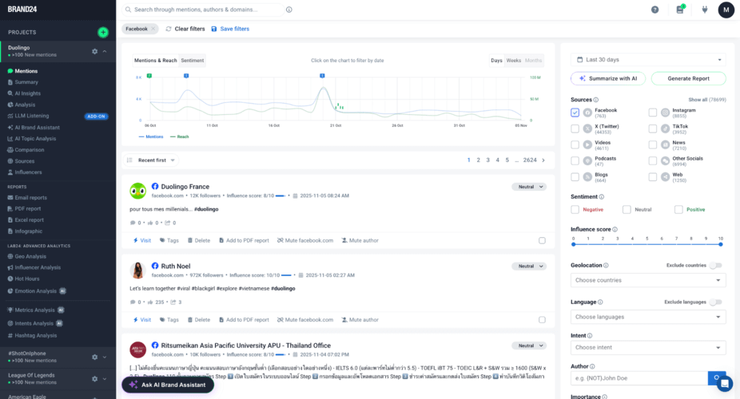Check the Positive sentiment checkbox
This screenshot has height=399, width=740.
pyautogui.click(x=678, y=210)
